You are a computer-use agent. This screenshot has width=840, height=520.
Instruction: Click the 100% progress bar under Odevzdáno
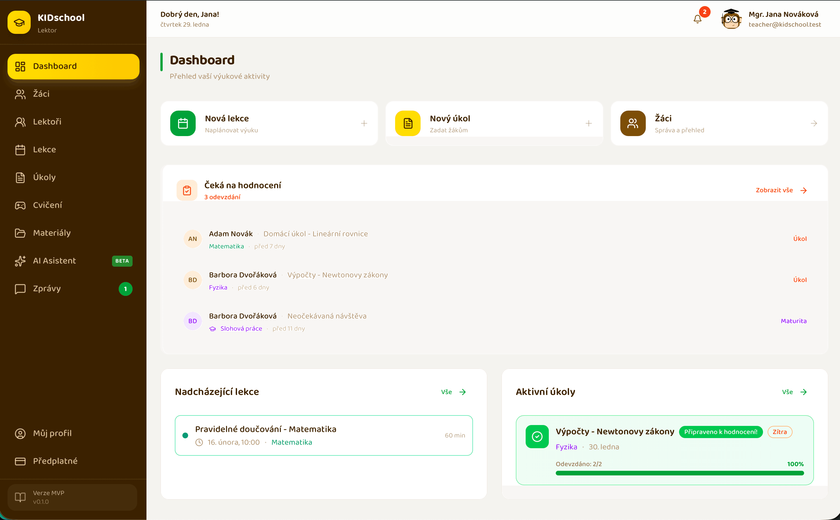pos(679,473)
